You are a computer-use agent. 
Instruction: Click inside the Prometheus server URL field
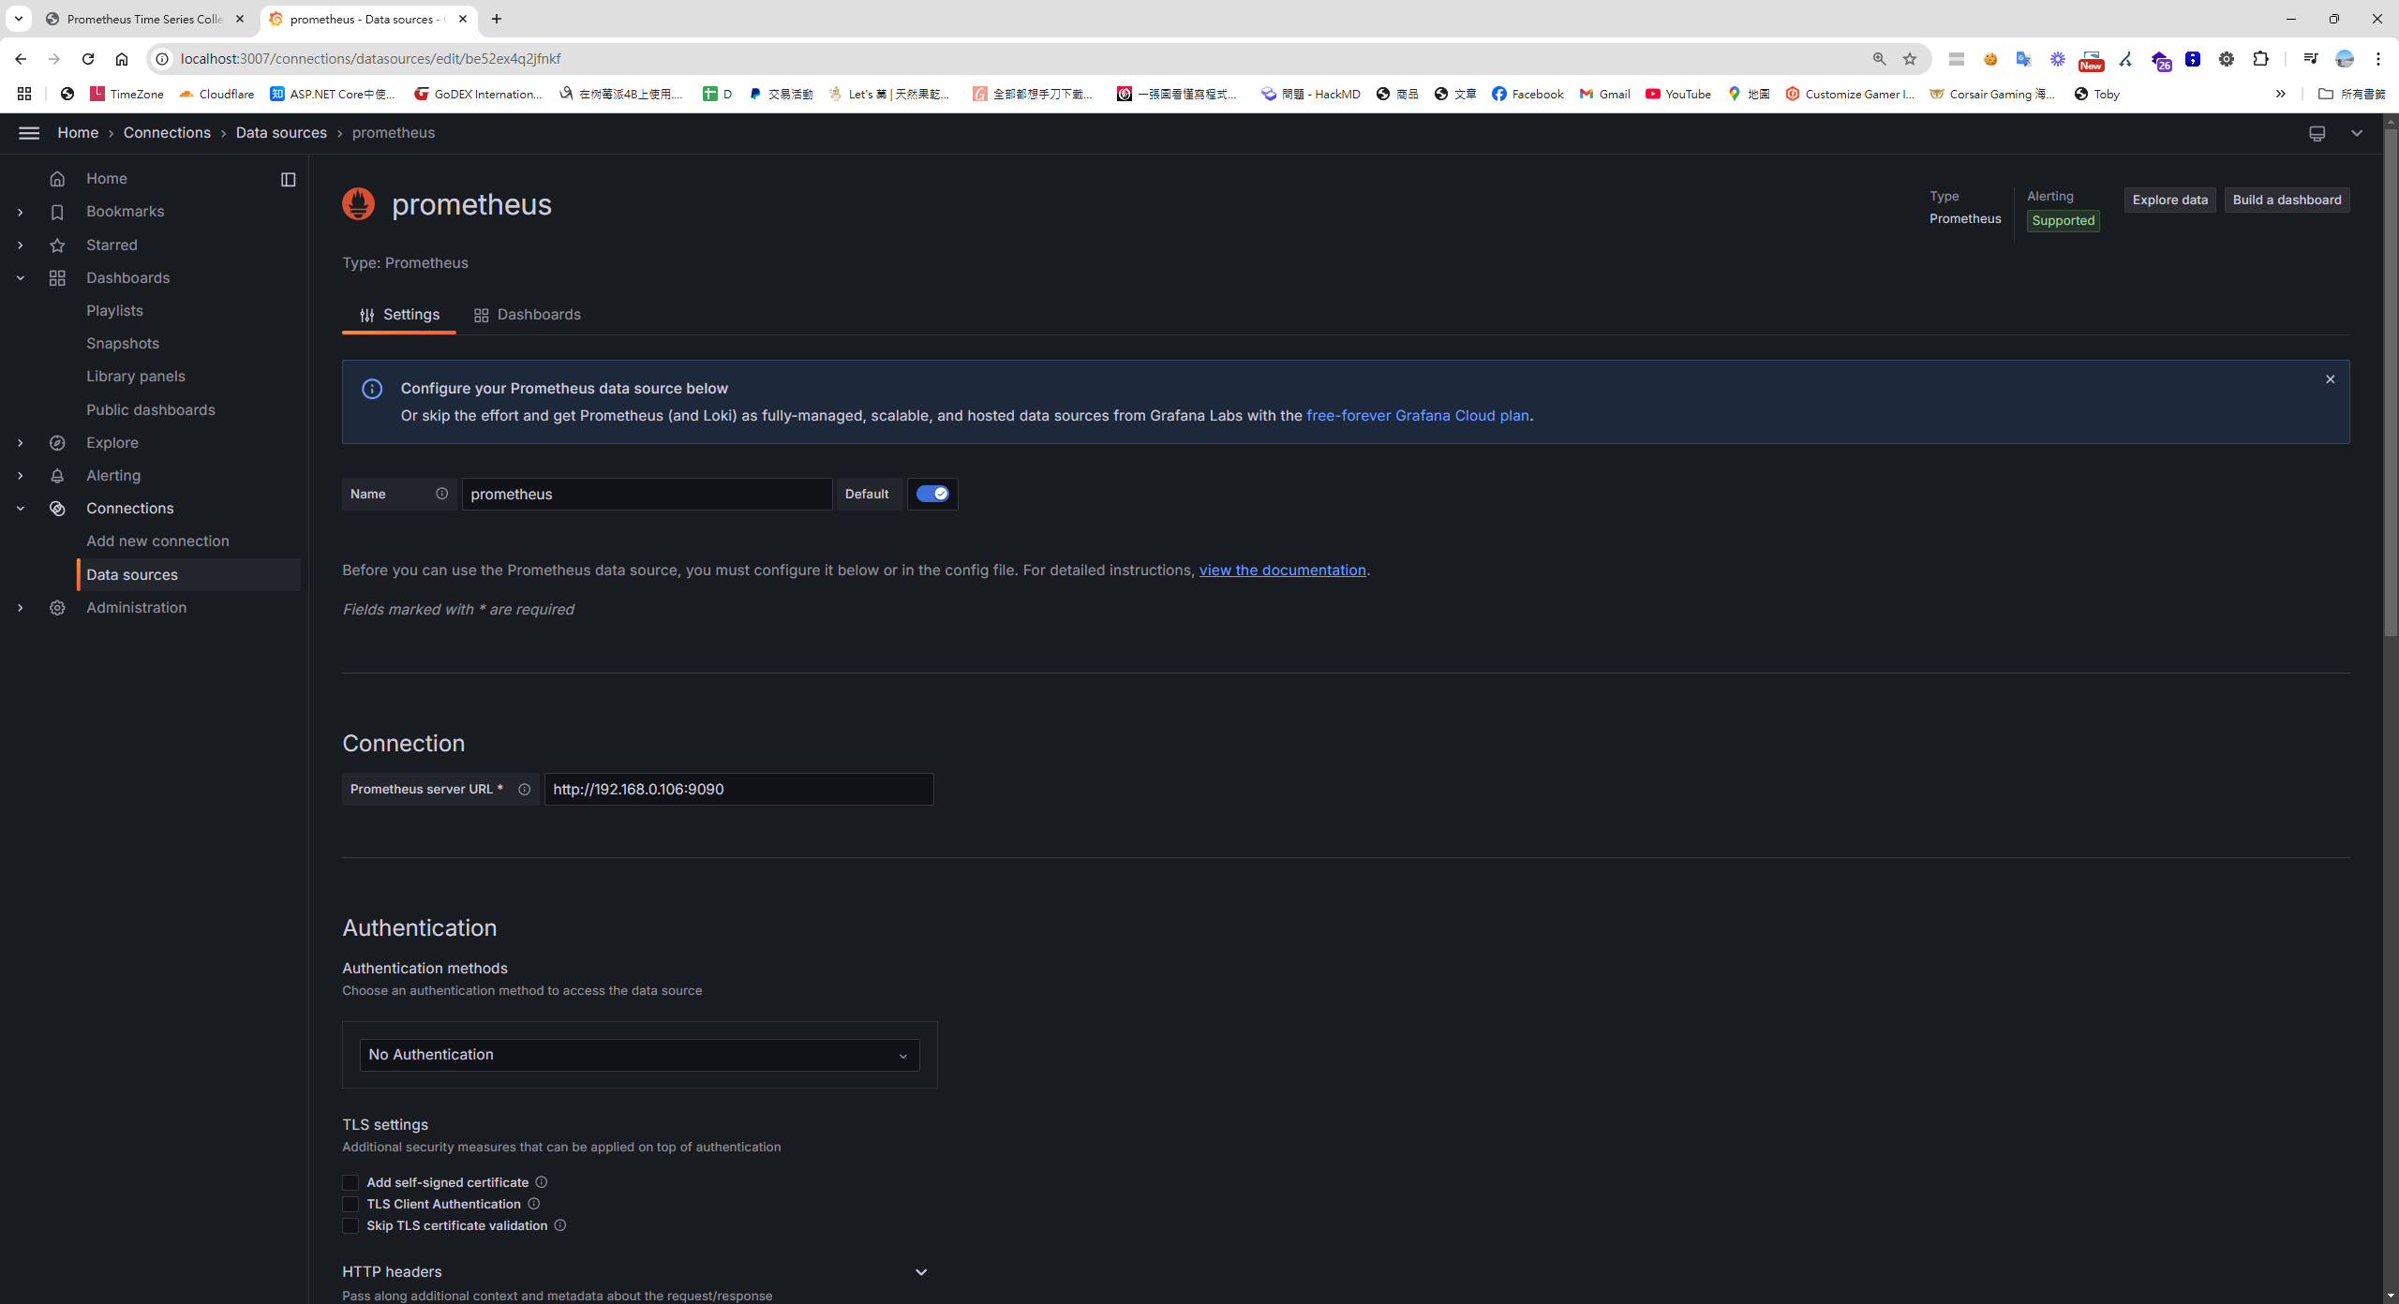pos(737,789)
